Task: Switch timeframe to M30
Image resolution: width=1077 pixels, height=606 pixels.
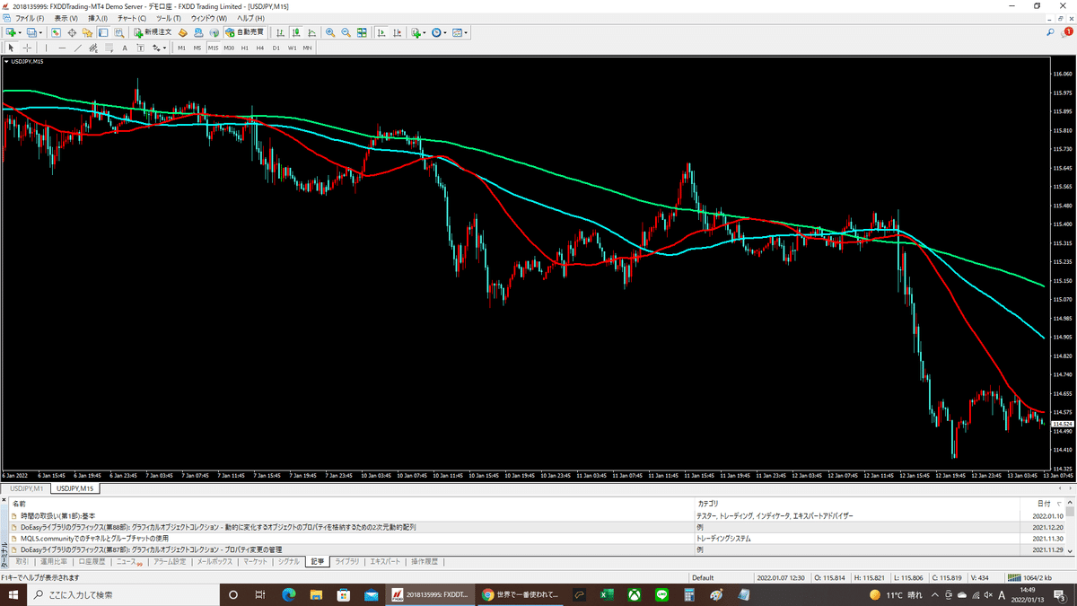Action: [229, 48]
